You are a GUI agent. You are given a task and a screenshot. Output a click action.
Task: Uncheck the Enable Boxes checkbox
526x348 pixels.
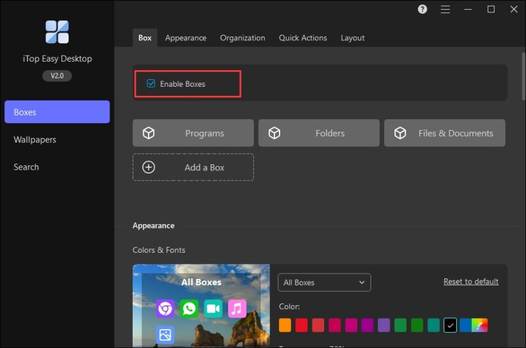pyautogui.click(x=151, y=84)
